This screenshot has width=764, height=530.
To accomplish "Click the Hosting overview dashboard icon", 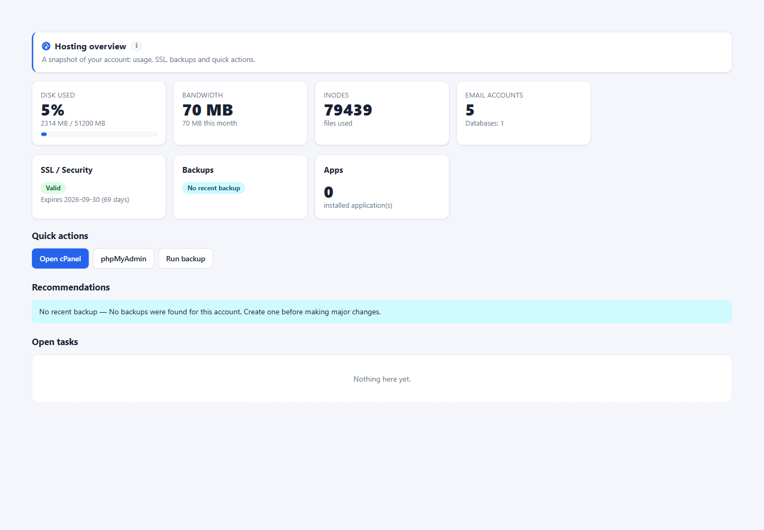I will (46, 46).
